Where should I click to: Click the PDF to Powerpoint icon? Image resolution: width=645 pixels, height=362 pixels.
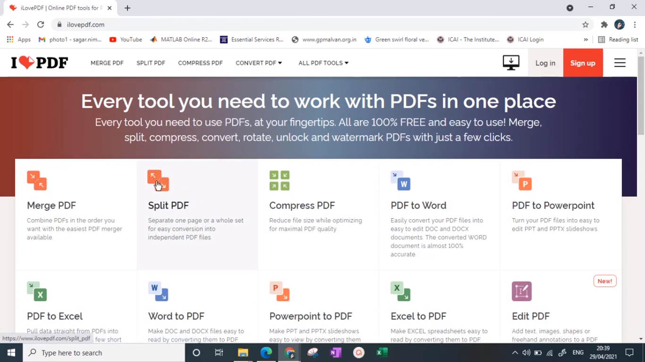point(522,181)
